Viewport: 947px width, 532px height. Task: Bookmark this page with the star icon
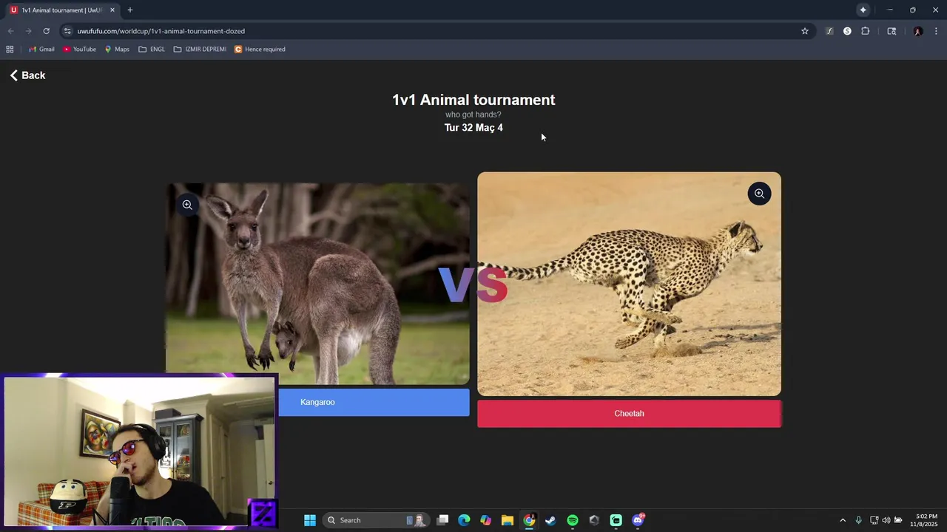pyautogui.click(x=805, y=31)
